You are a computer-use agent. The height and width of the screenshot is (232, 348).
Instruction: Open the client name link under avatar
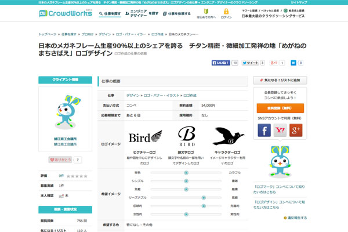[x=65, y=139]
